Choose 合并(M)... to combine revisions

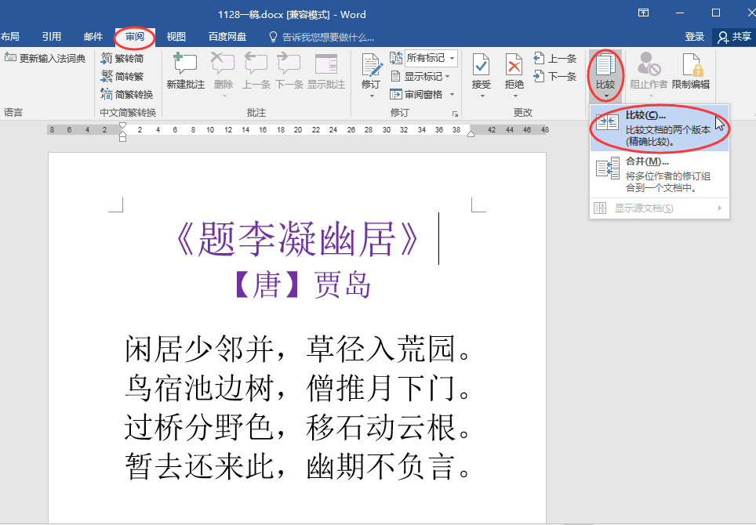[659, 174]
